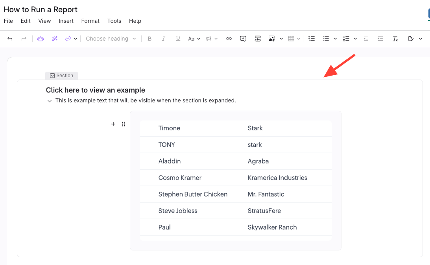Insert a link using the link icon
Screen dimensions: 430x265
[229, 39]
